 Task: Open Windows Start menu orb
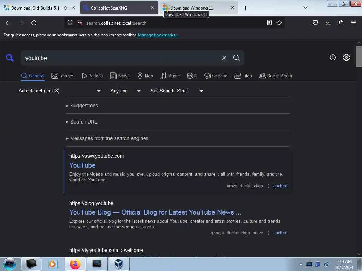tap(10, 264)
